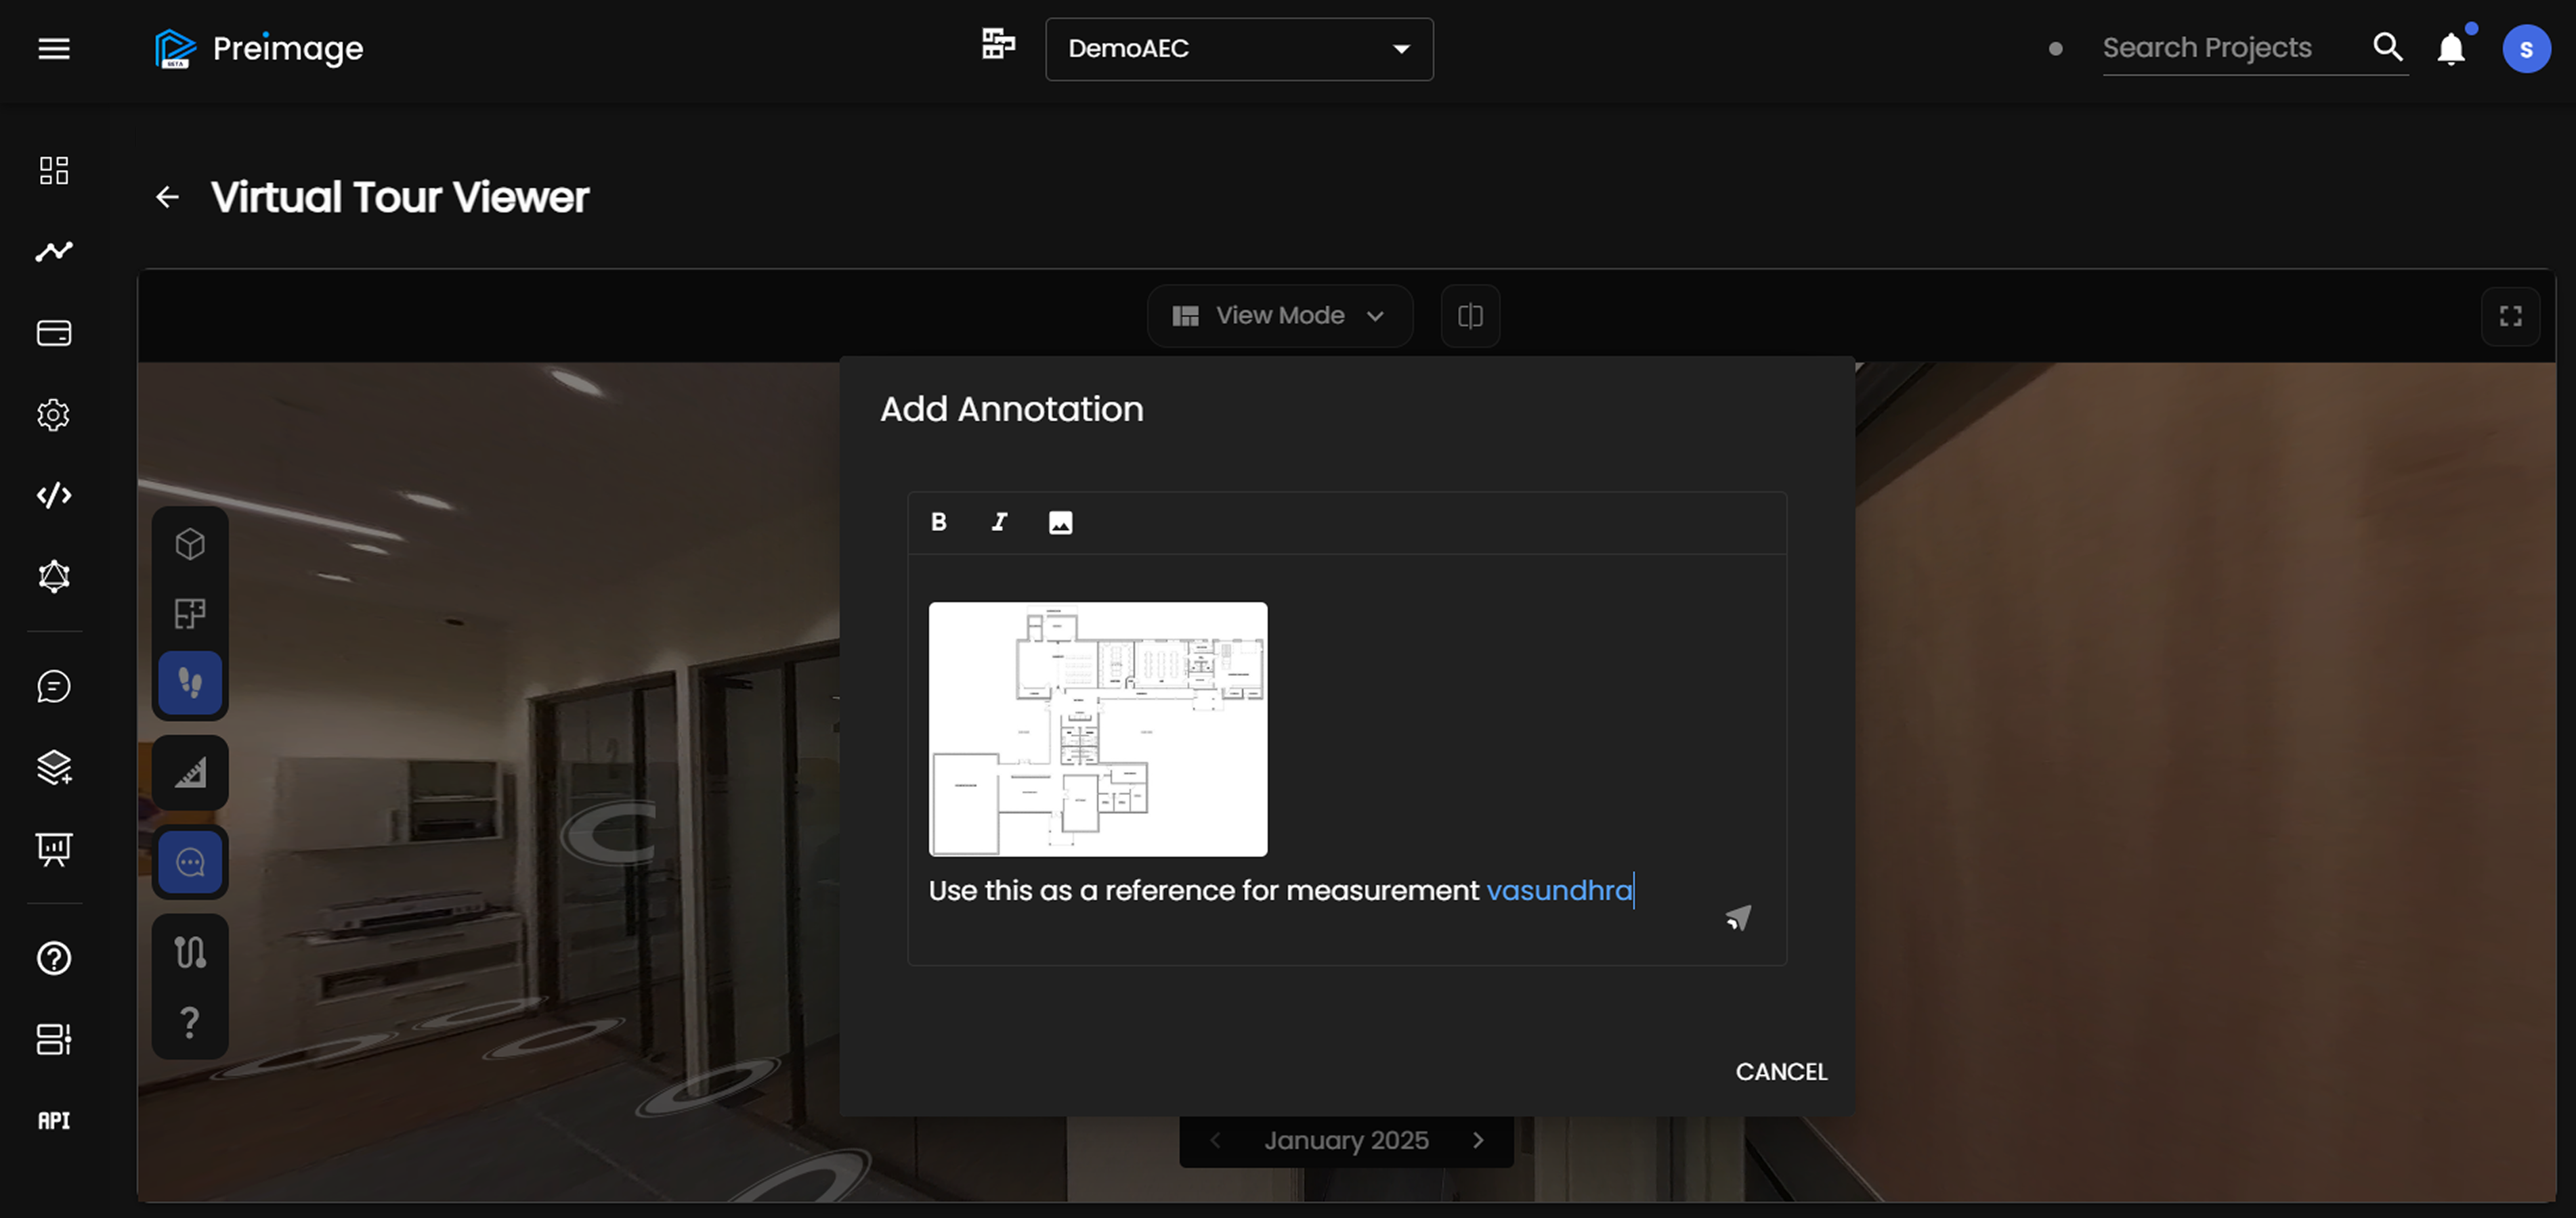
Task: Open the user avatar S menu
Action: click(2526, 49)
